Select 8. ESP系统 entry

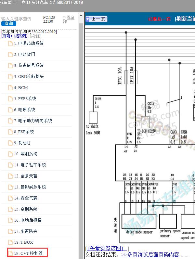[24, 132]
